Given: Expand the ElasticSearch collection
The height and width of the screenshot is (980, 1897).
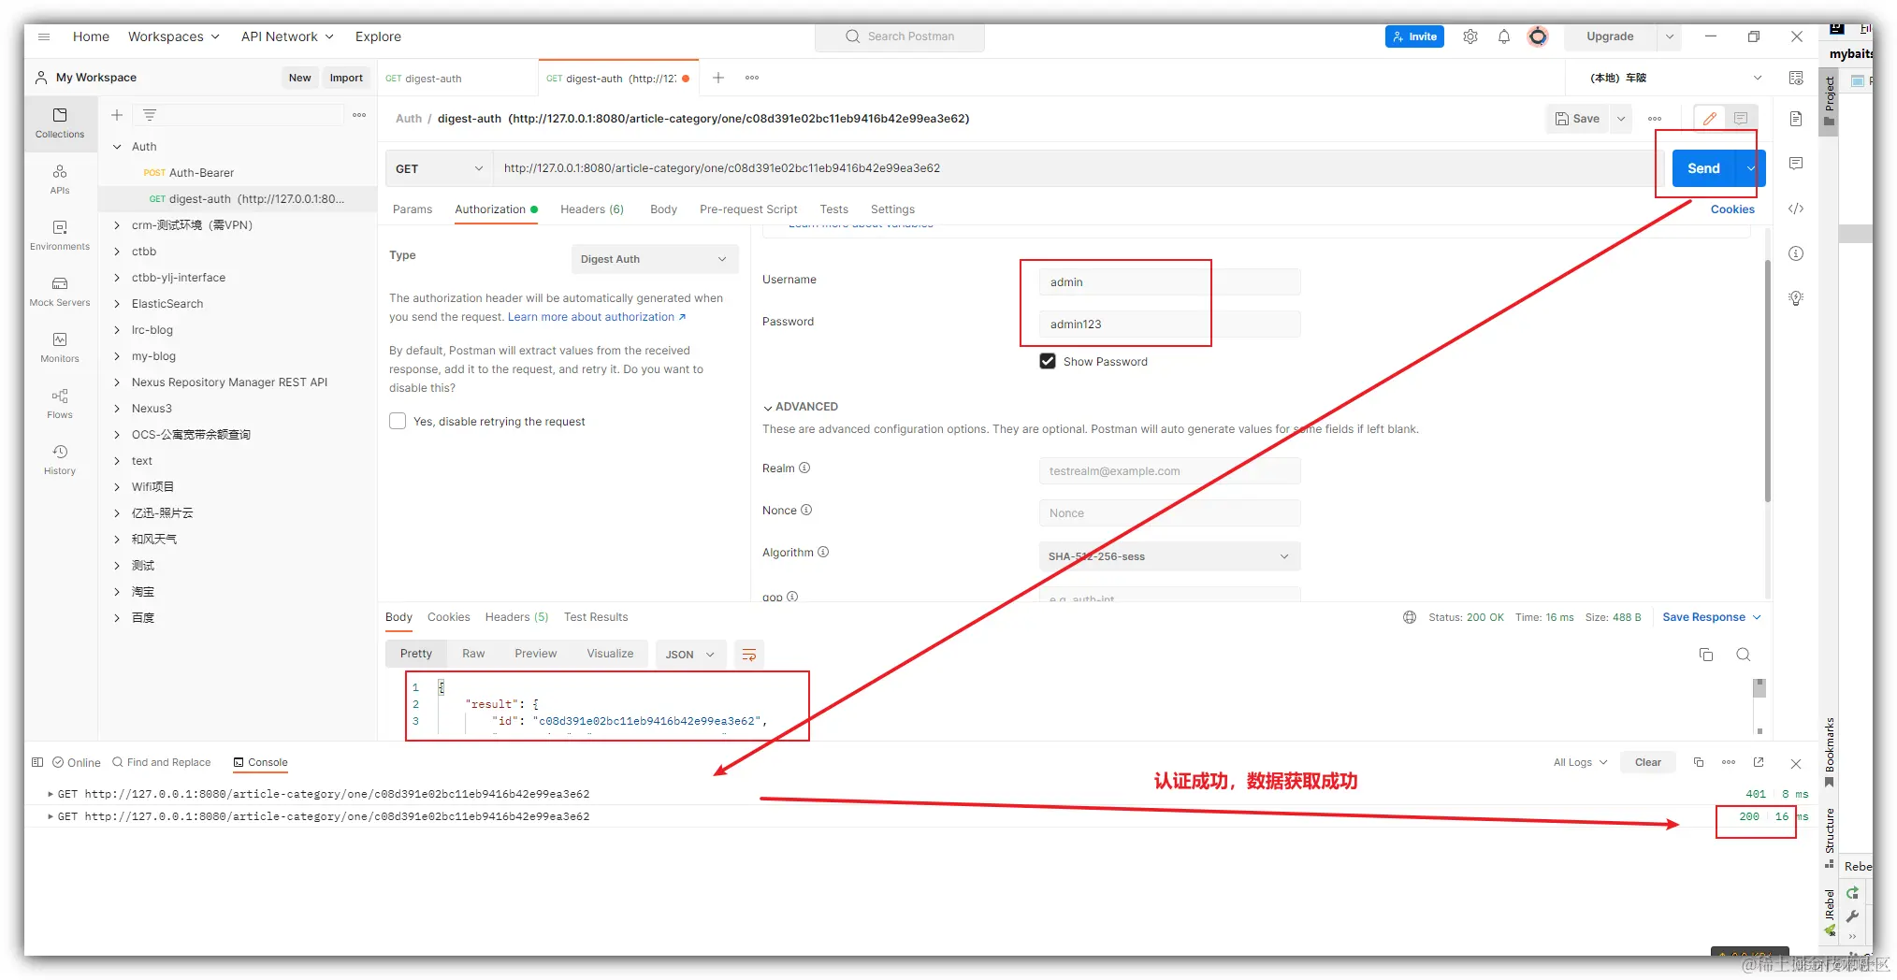Looking at the screenshot, I should point(117,304).
